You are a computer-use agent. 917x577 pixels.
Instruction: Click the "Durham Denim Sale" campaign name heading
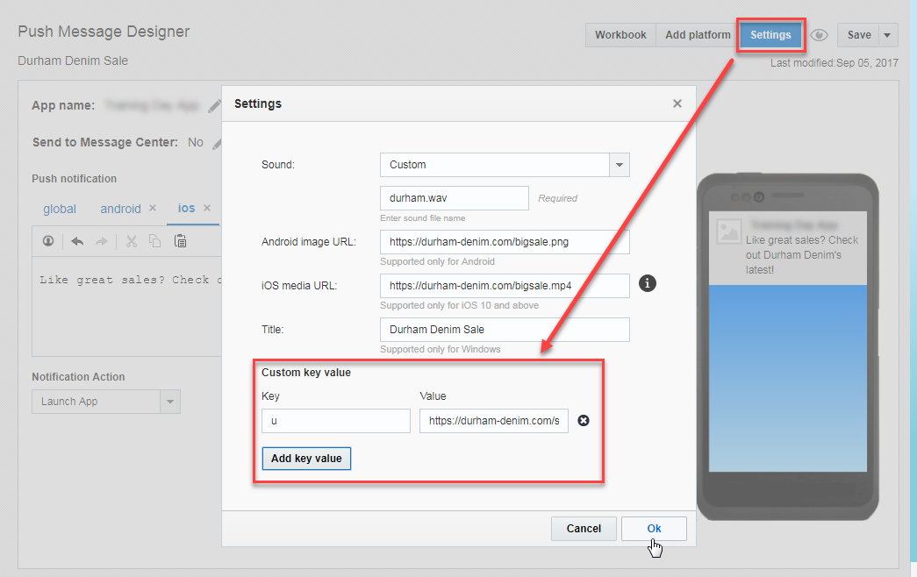73,61
